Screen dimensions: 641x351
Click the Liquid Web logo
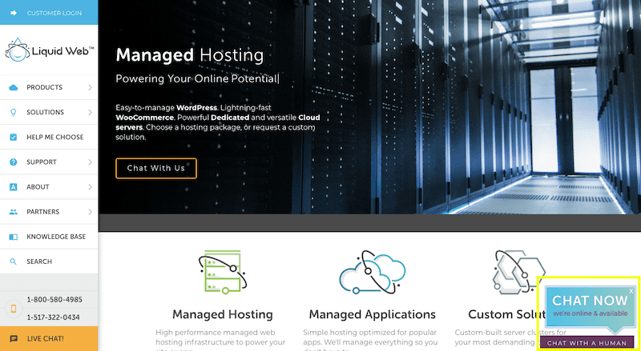coord(49,50)
